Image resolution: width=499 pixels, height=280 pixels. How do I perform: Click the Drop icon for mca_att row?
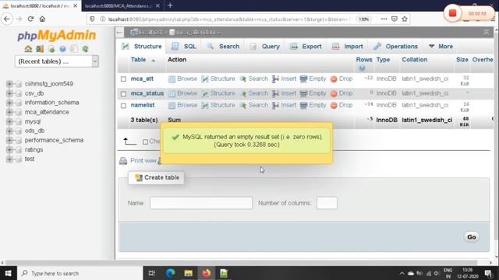point(334,79)
